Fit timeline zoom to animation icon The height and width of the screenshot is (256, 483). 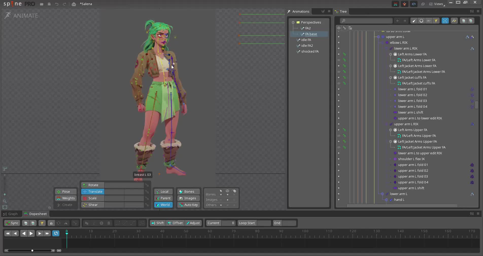tap(59, 251)
